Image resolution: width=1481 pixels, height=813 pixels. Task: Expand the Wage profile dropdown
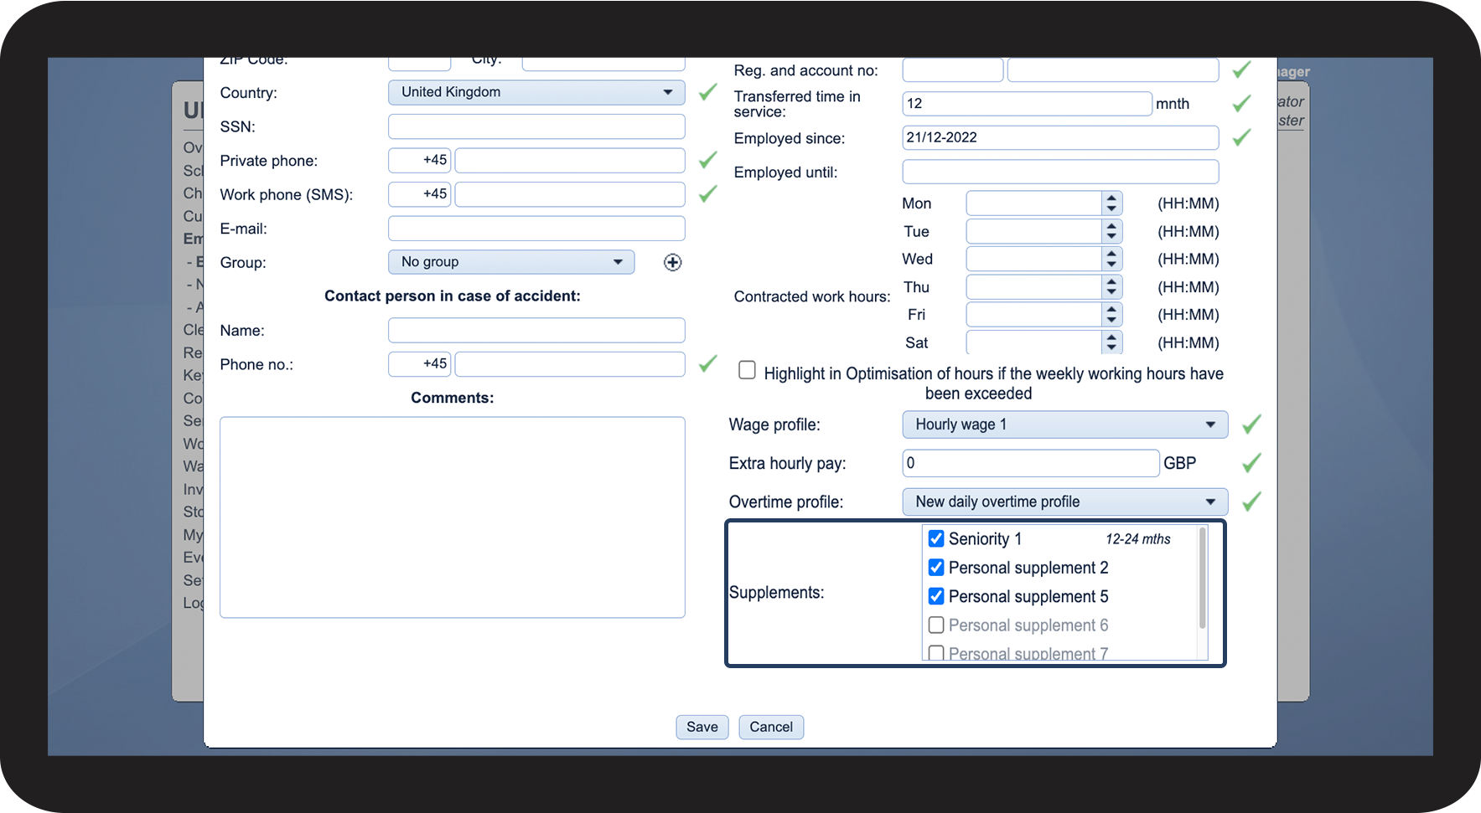1064,425
